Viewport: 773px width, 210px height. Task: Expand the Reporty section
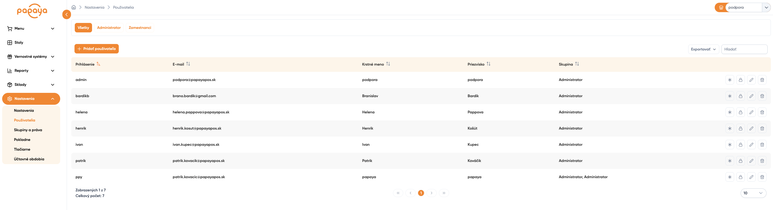[31, 71]
